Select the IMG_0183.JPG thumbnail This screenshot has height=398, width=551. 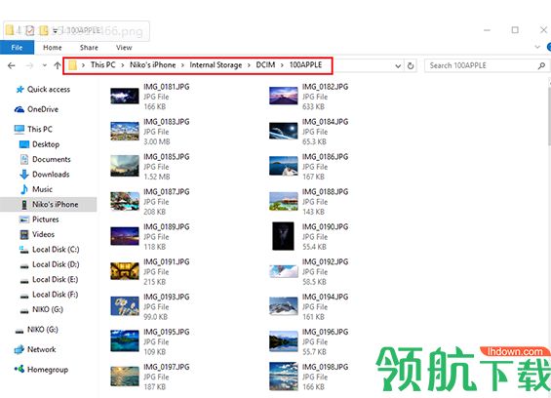coord(125,131)
